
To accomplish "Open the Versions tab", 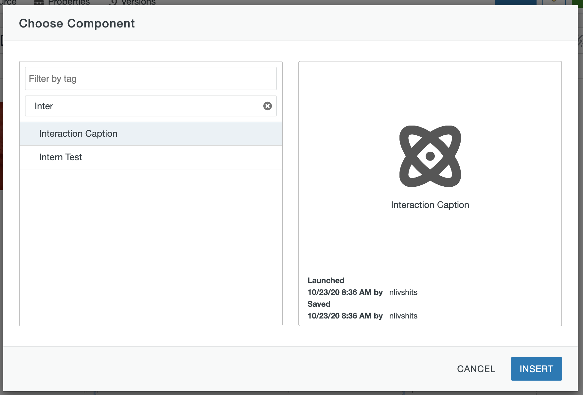I will click(x=138, y=3).
